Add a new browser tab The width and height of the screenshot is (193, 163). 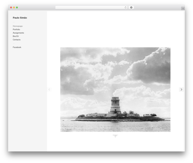[183, 8]
